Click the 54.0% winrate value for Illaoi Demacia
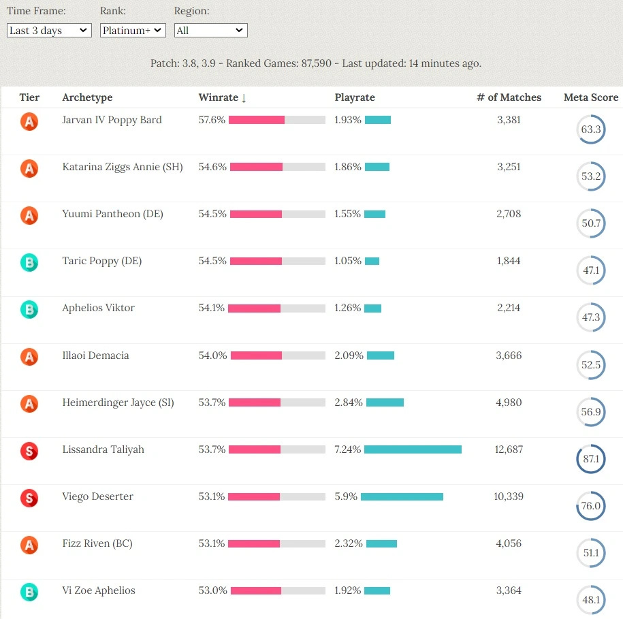The height and width of the screenshot is (619, 623). 212,355
